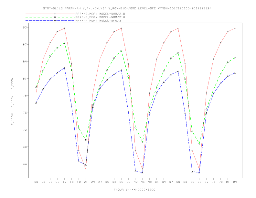This screenshot has height=198, width=256.
Task: Click x-axis tick label 69
Action: [199, 182]
